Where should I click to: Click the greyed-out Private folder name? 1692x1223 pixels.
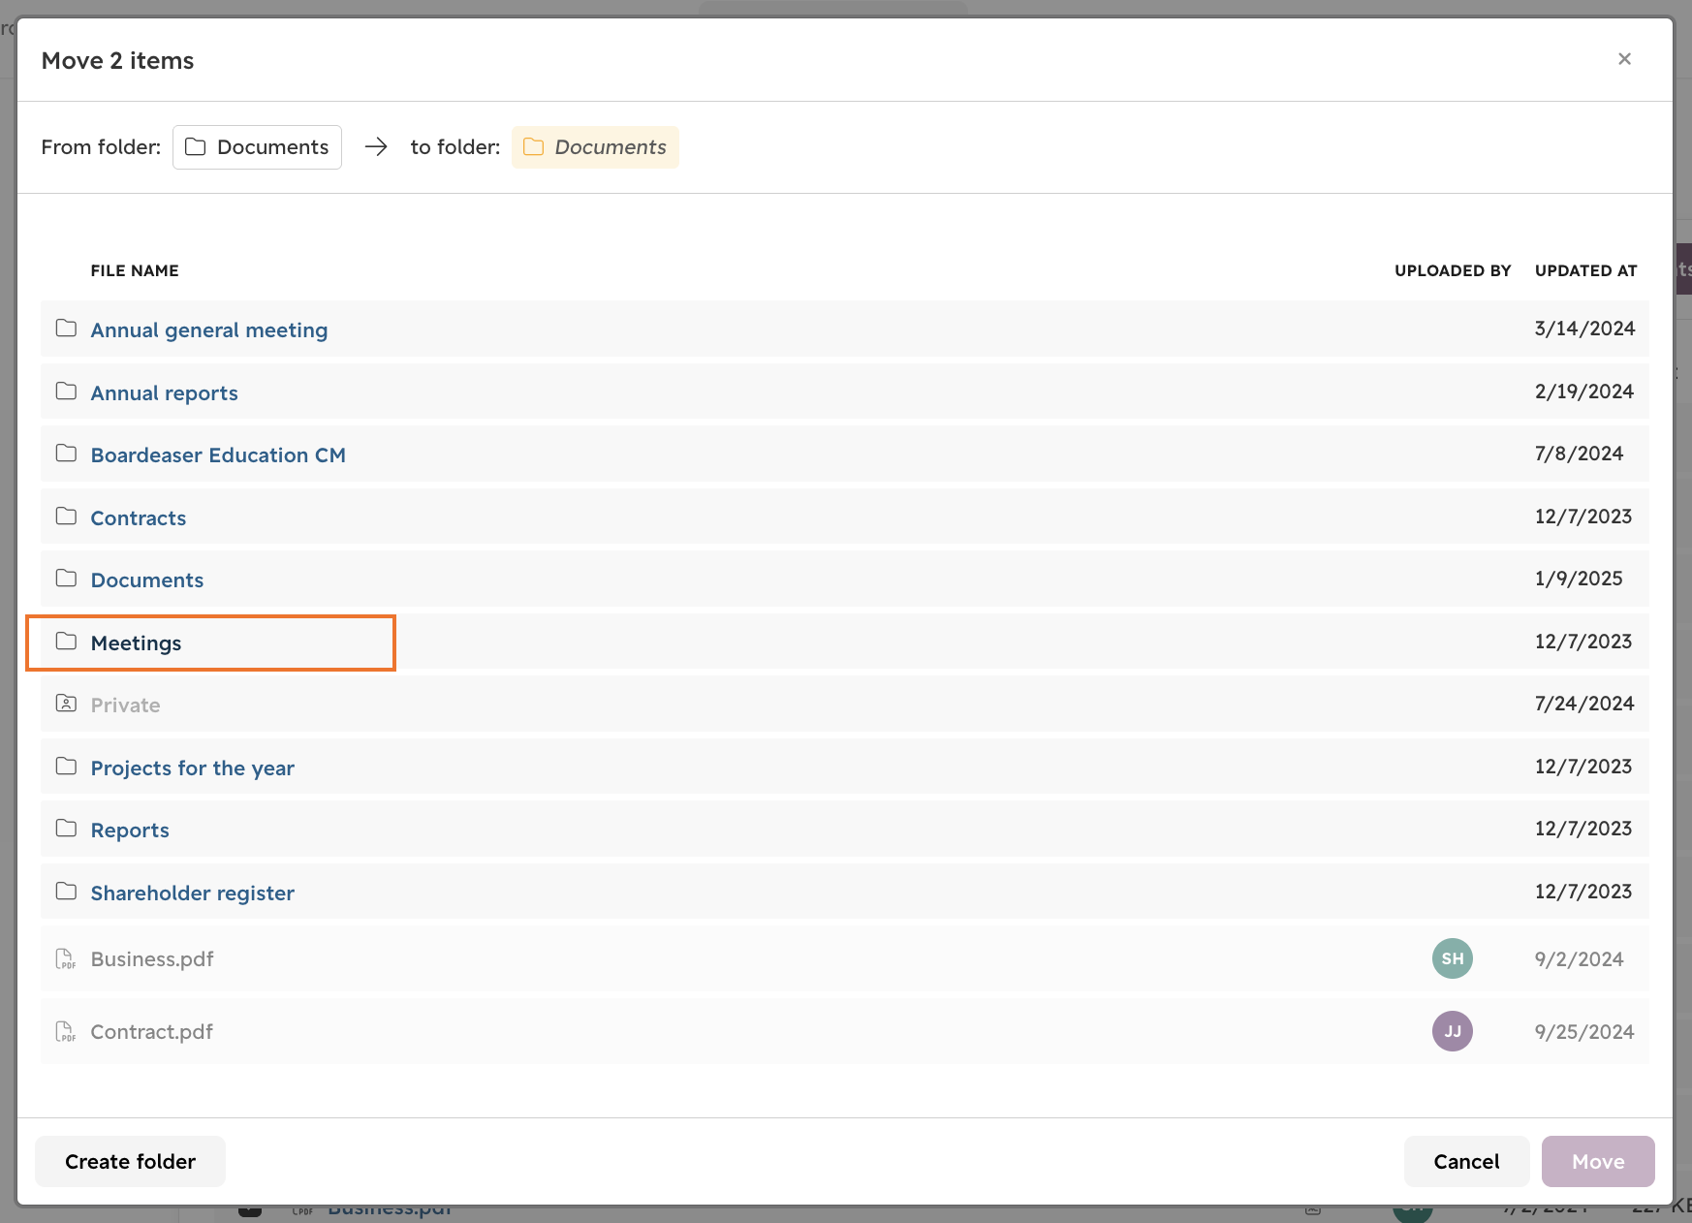[x=126, y=706]
